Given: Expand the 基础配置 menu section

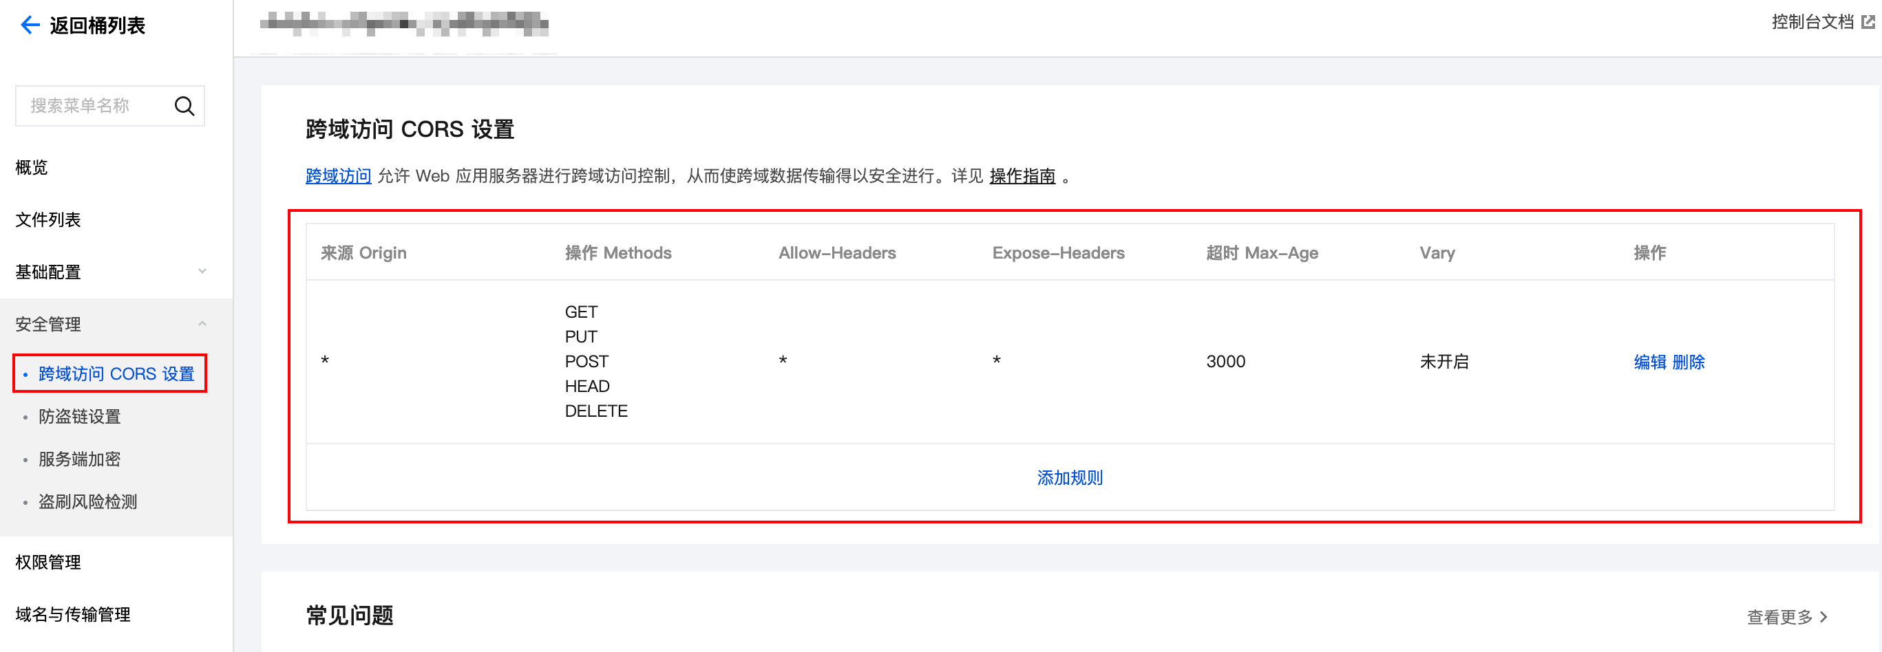Looking at the screenshot, I should (x=202, y=272).
